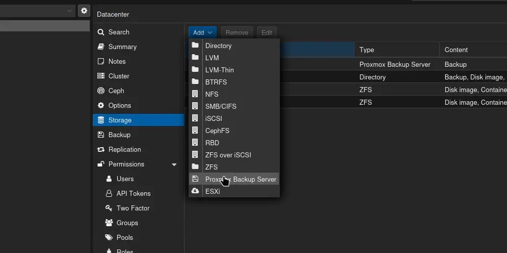
Task: Select ESXi from the Add menu
Action: point(234,191)
